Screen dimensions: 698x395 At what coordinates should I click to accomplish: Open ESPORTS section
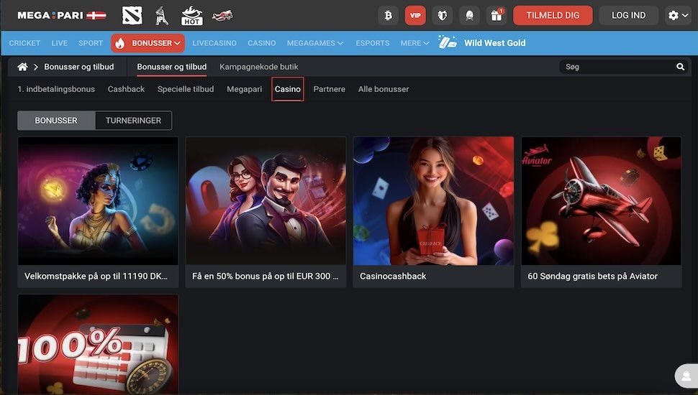click(373, 43)
